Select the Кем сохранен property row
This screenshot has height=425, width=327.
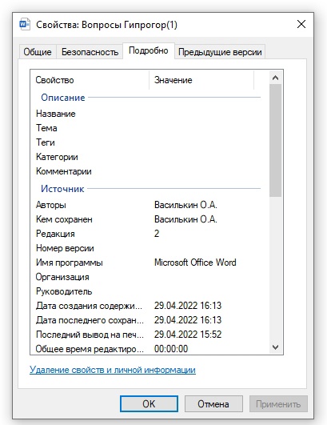click(x=149, y=219)
